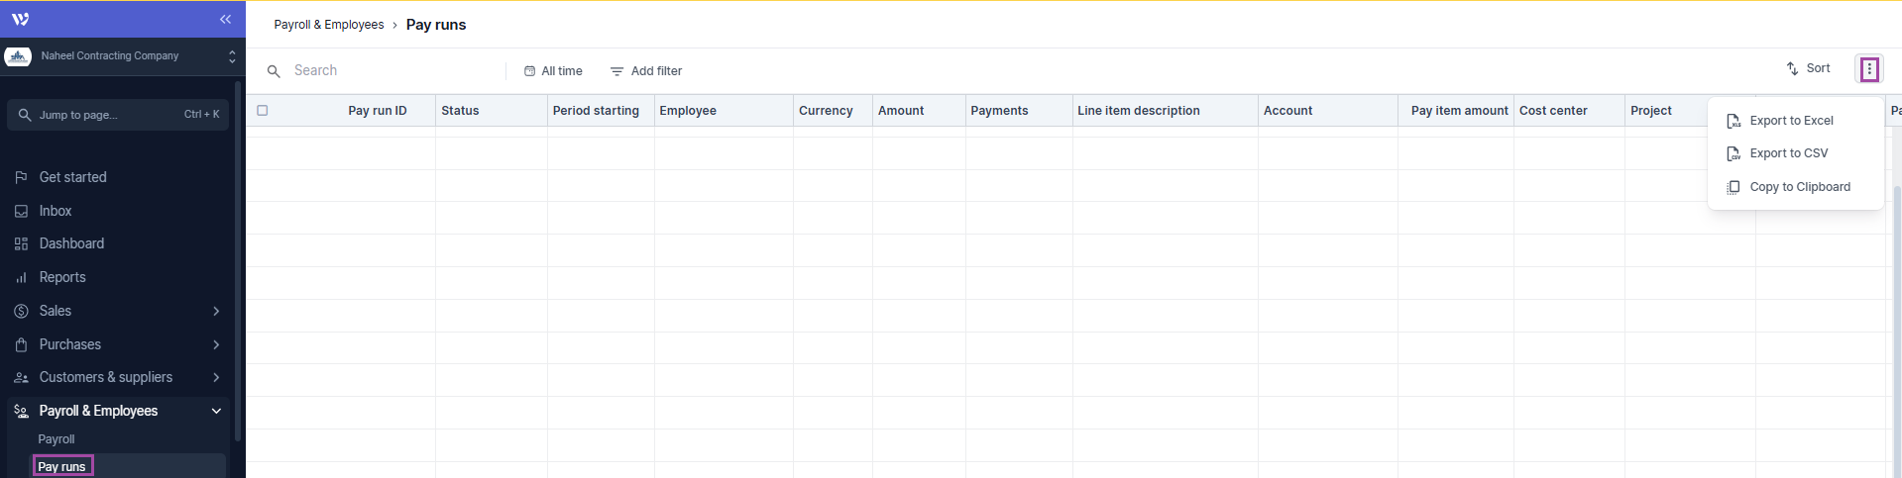This screenshot has width=1902, height=478.
Task: Click the Naheel Contracting Company logo
Action: pos(18,56)
